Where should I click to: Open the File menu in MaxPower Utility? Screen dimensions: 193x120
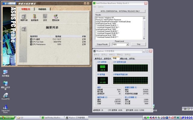pyautogui.click(x=95, y=7)
